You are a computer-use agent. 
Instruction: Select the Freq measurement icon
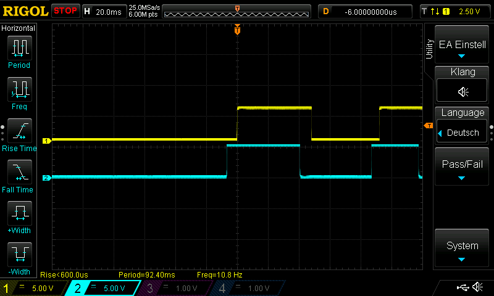(x=20, y=89)
